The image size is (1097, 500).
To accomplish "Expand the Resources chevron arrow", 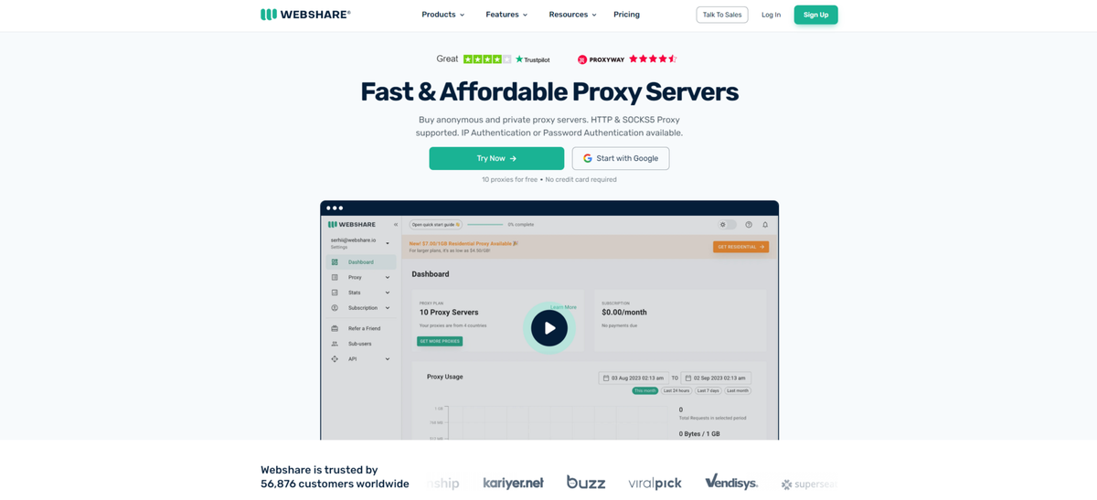I will (x=594, y=16).
